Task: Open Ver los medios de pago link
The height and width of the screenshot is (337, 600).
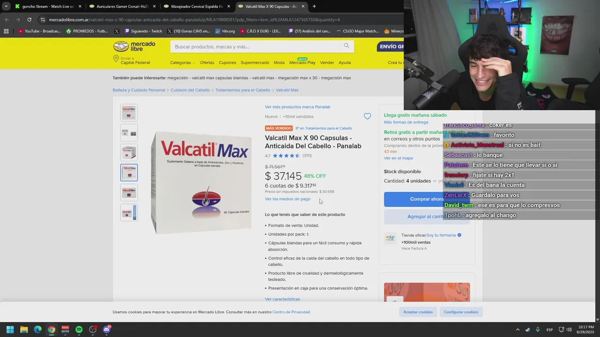Action: (287, 199)
